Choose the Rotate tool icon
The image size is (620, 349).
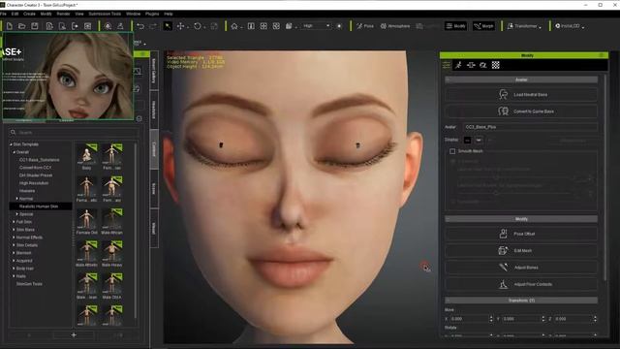[198, 26]
